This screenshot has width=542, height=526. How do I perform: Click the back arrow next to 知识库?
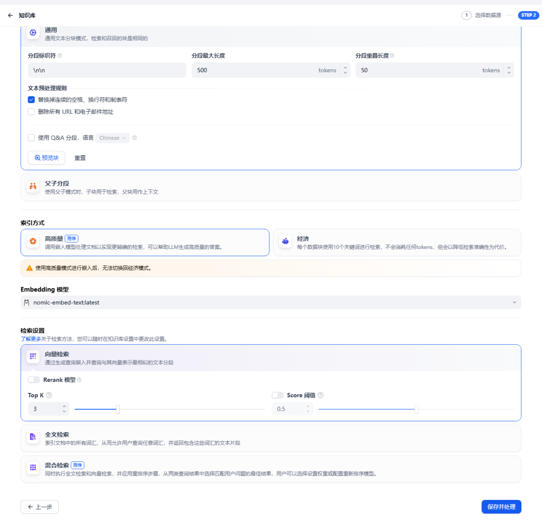[10, 16]
